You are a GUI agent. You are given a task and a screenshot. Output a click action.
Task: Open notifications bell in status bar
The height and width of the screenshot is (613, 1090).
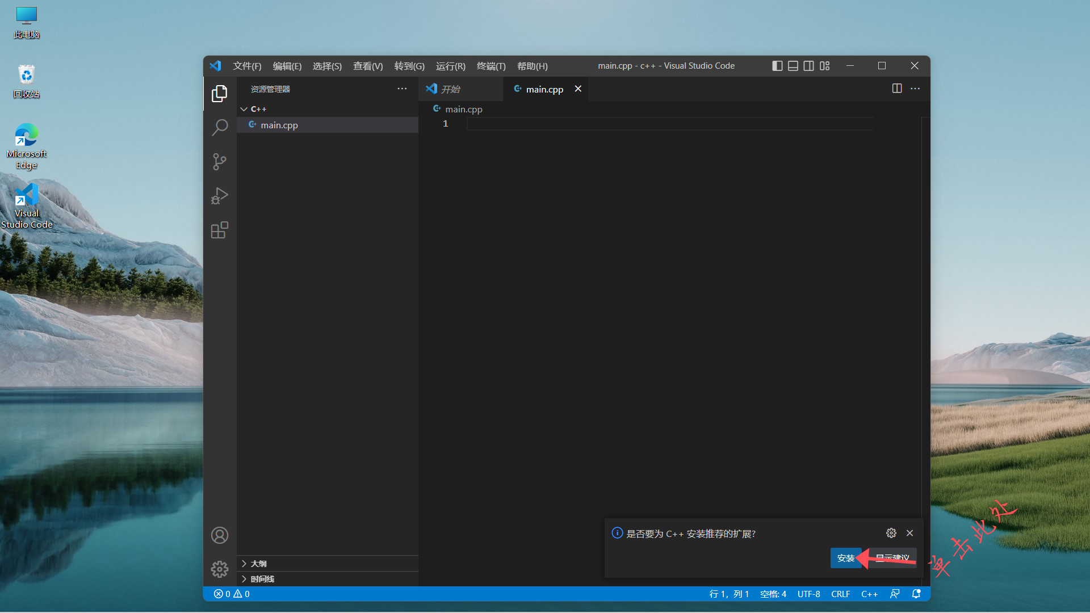tap(916, 594)
